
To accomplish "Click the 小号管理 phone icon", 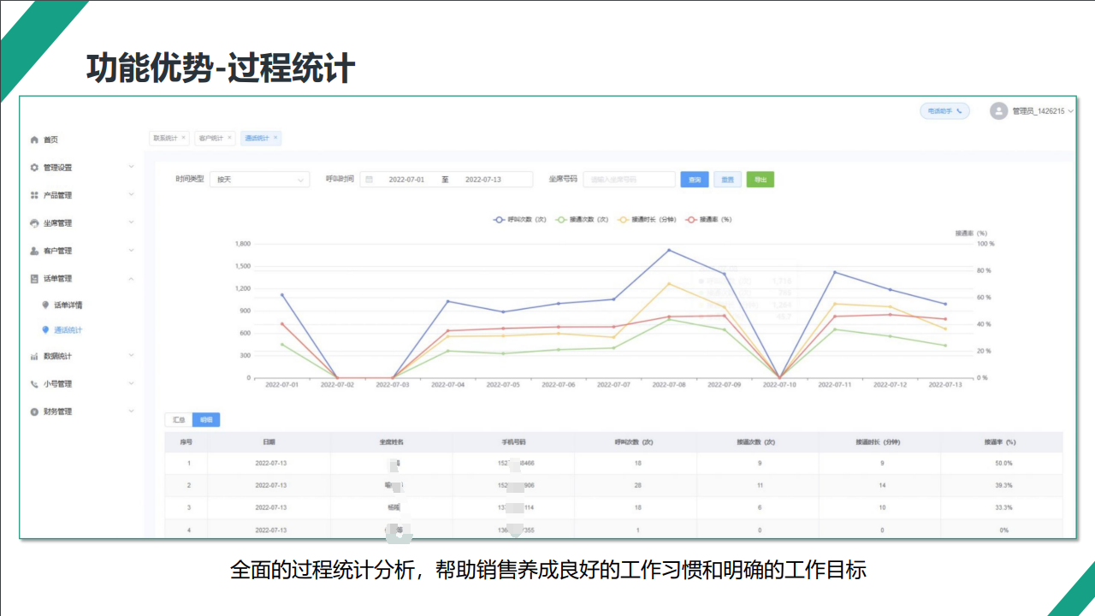I will (x=34, y=384).
